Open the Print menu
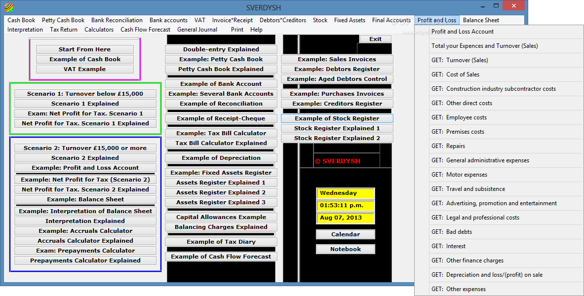Viewport: 584px width, 296px height. (237, 30)
